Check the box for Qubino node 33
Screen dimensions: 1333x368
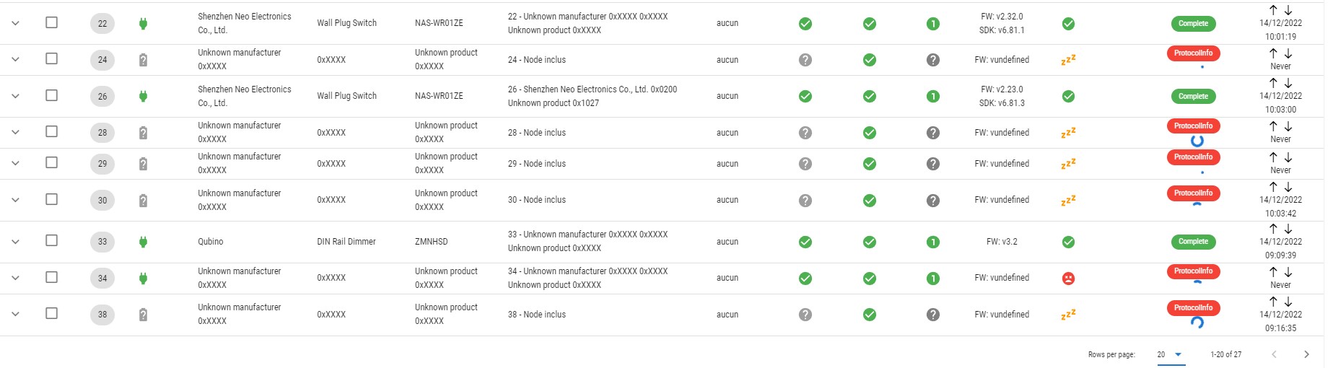(51, 240)
